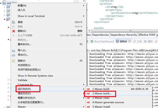Switch to the Dependencies tab

point(100,35)
